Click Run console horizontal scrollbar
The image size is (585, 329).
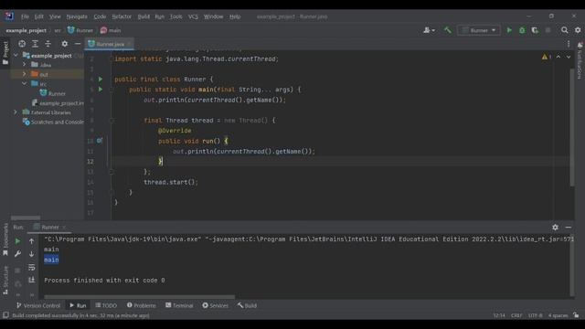click(139, 297)
